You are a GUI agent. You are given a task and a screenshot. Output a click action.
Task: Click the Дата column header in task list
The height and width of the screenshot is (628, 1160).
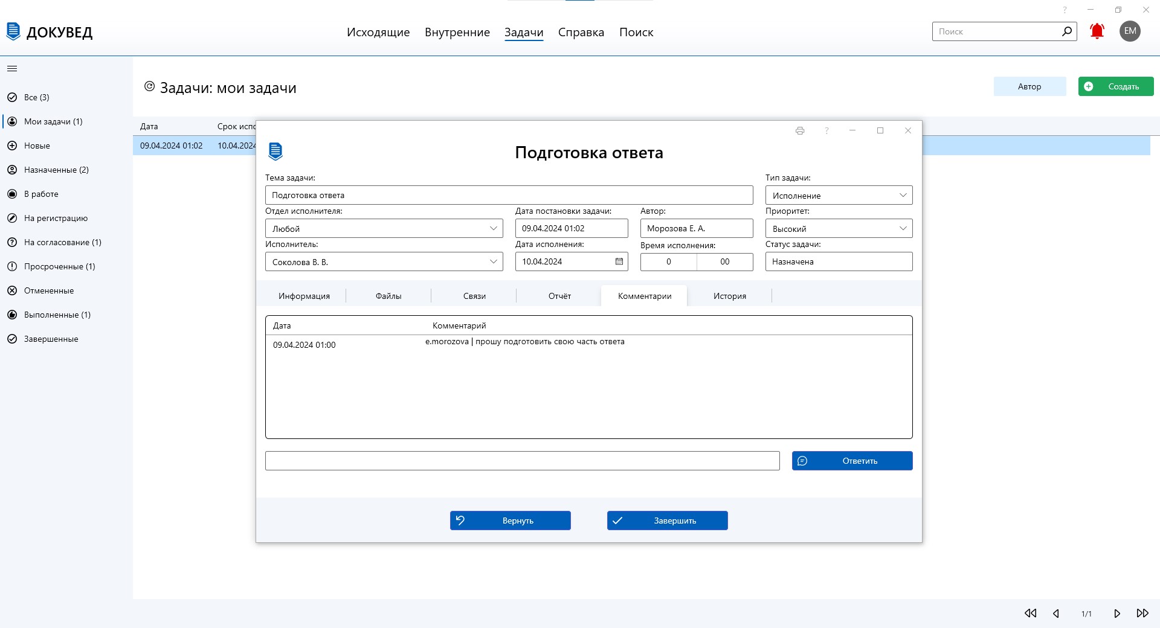(149, 126)
